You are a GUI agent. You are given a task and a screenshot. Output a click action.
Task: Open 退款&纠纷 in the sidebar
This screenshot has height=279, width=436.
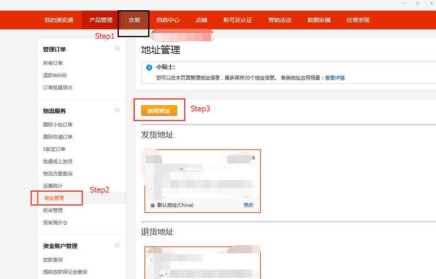55,75
